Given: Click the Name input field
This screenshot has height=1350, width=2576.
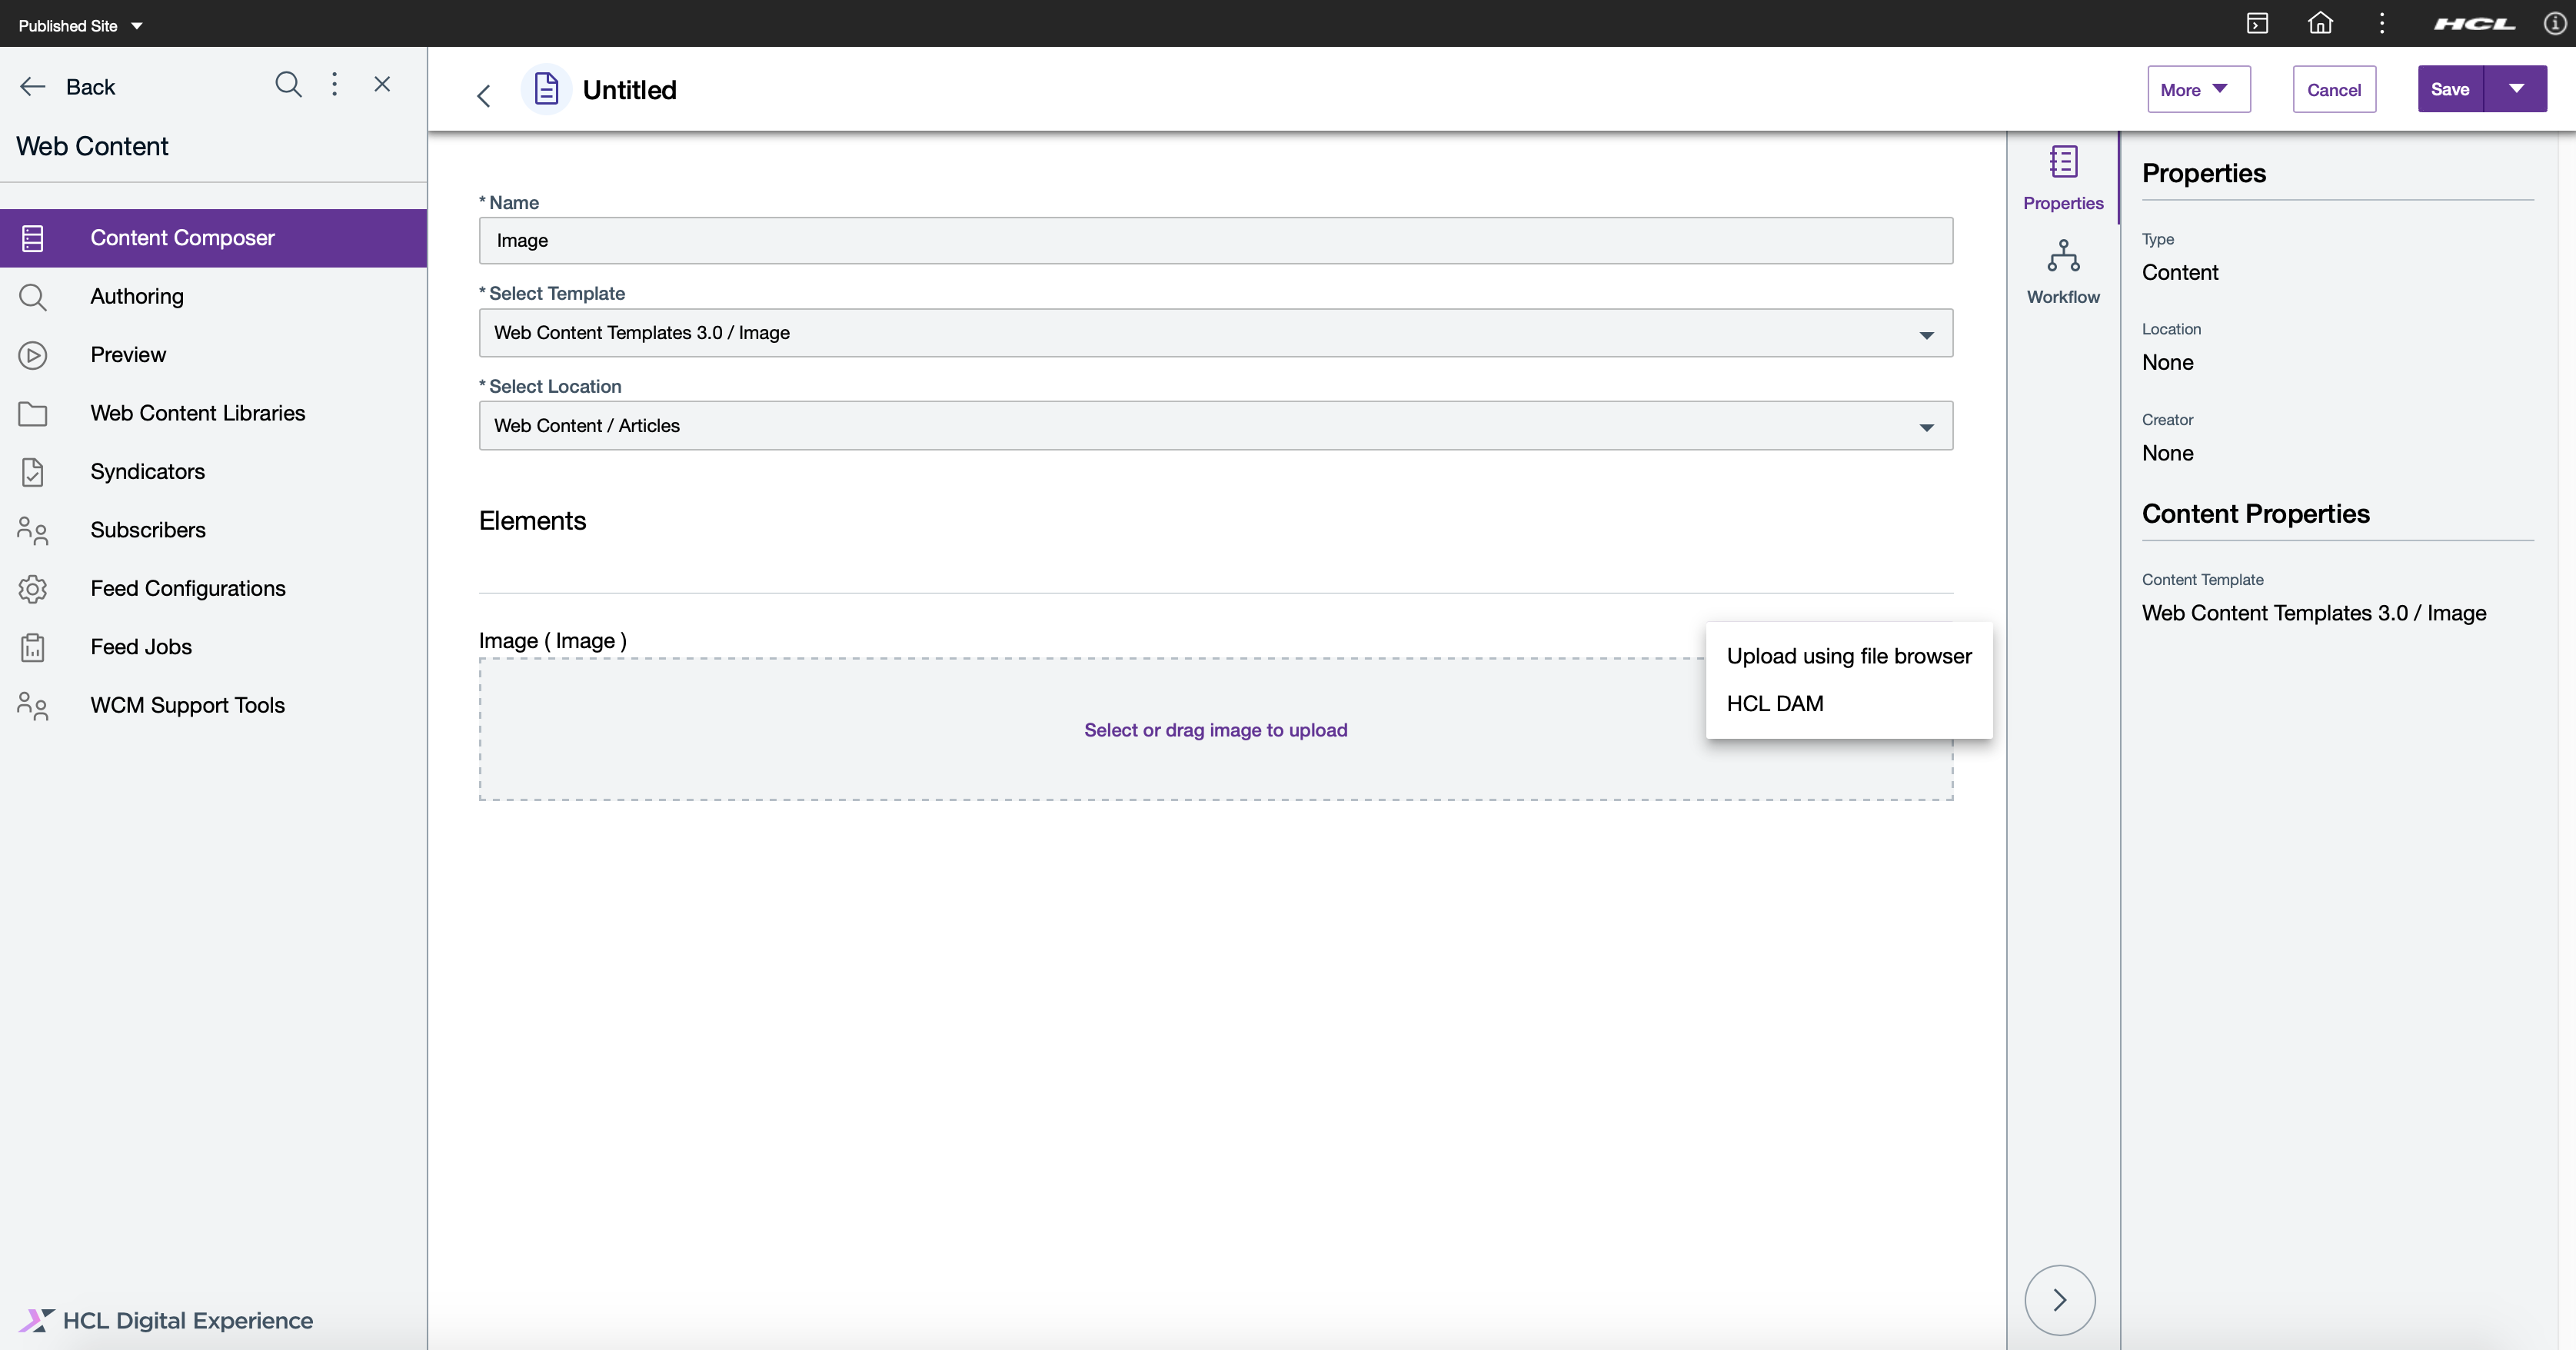Looking at the screenshot, I should pos(1215,240).
